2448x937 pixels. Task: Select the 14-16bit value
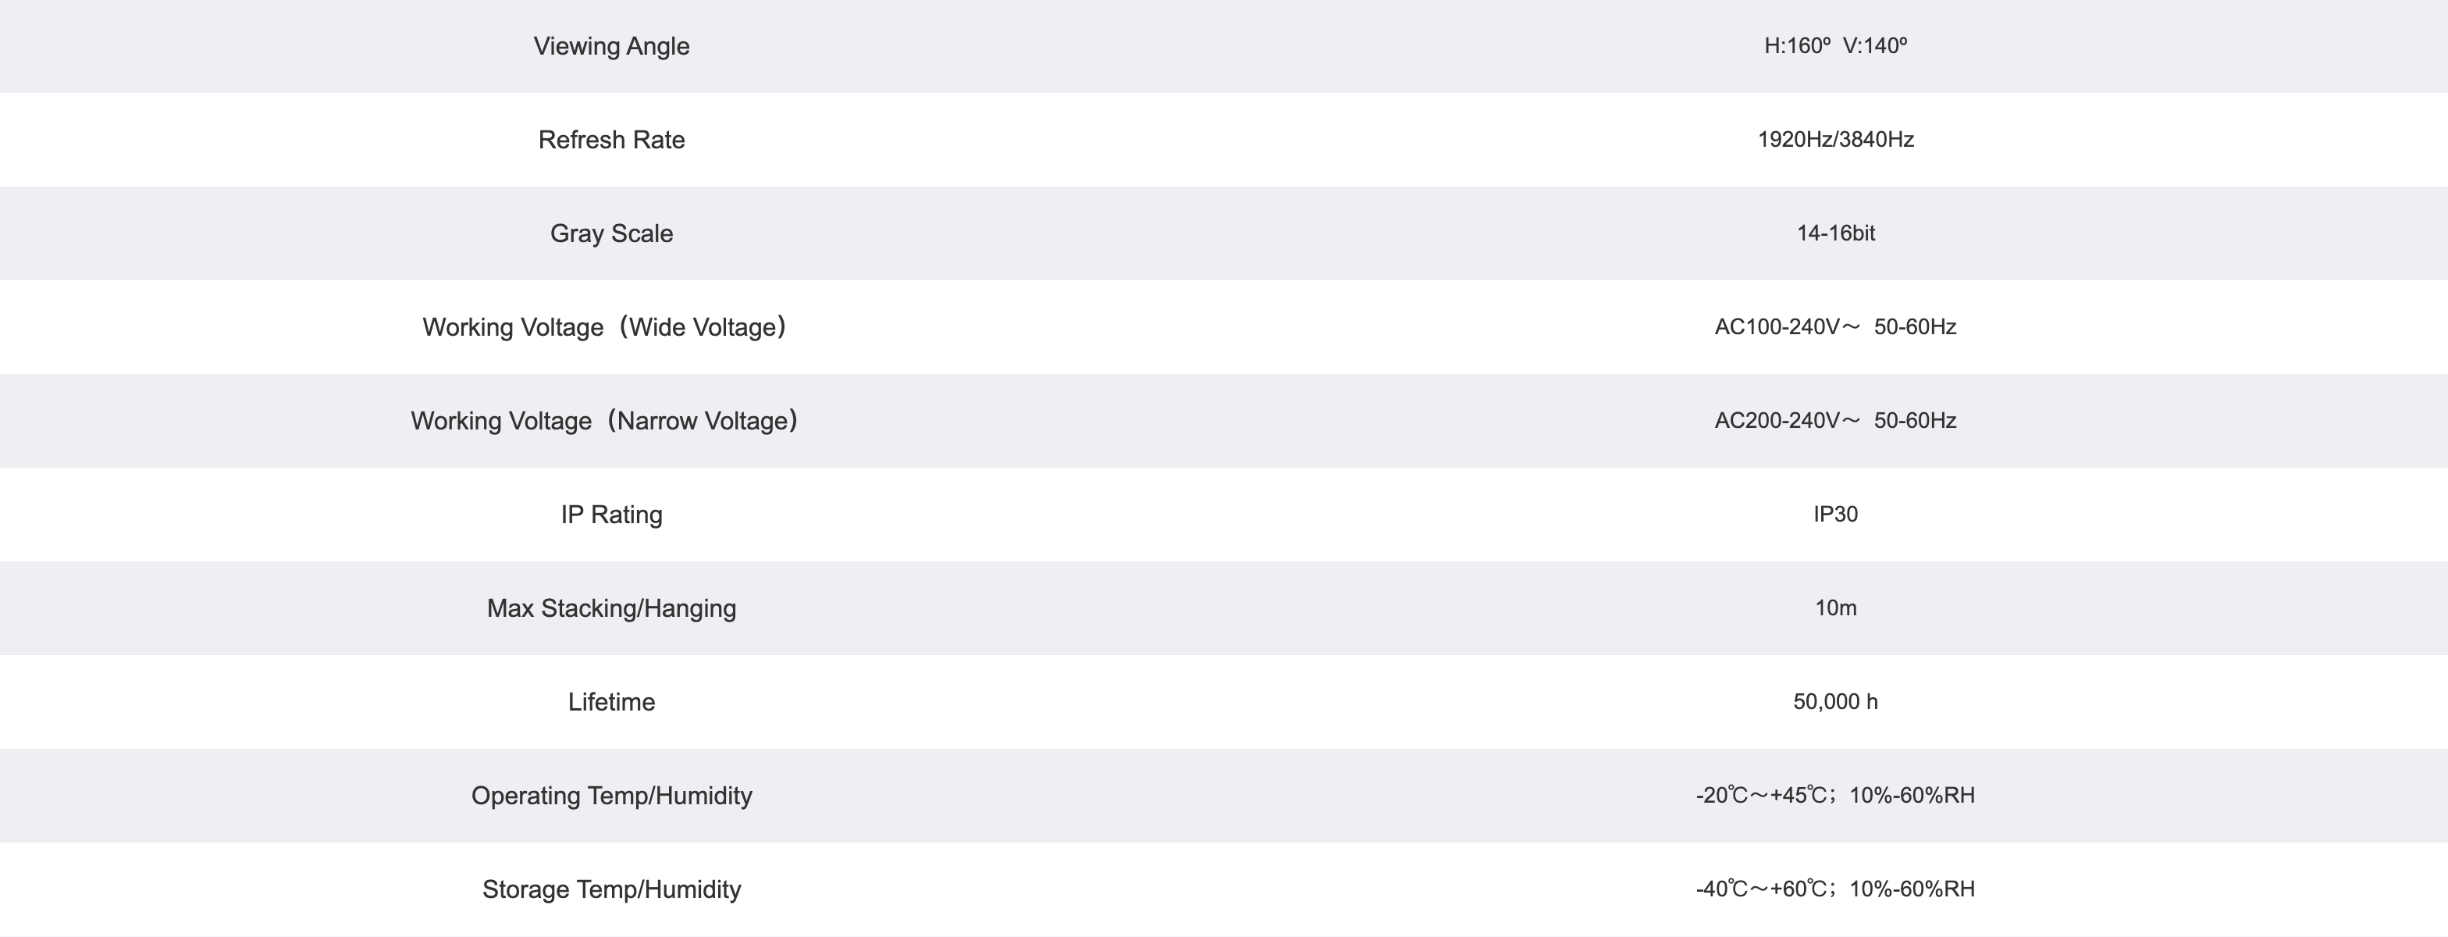pyautogui.click(x=1835, y=233)
